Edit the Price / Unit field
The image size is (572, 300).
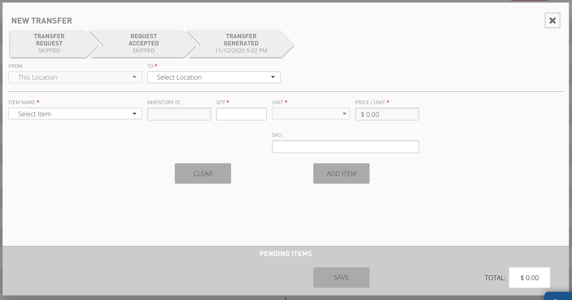[387, 114]
